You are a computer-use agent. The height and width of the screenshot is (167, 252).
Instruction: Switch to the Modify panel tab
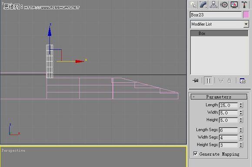(203, 4)
